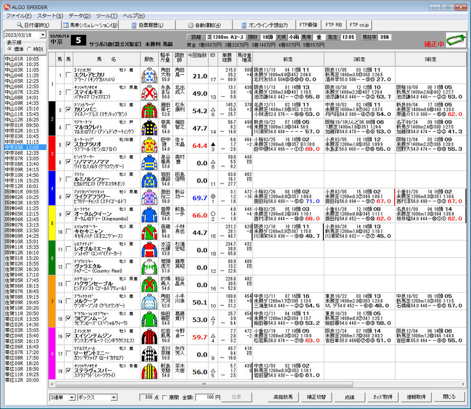This screenshot has height=409, width=471.
Task: Uncheck the box for horse 16 エイシンテムジン
Action: pos(69,336)
